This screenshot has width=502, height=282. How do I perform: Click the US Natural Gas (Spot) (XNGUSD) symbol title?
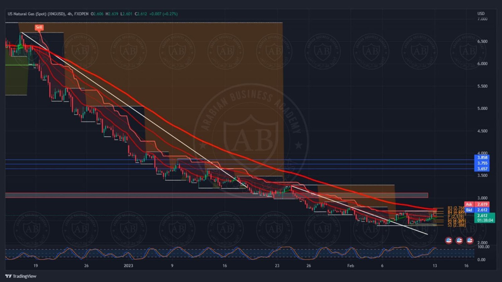36,14
